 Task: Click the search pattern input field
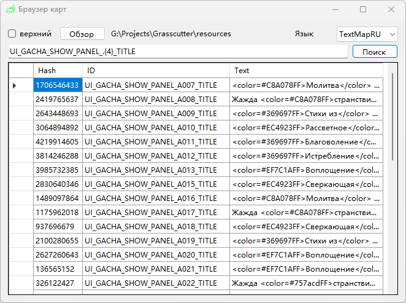point(178,52)
